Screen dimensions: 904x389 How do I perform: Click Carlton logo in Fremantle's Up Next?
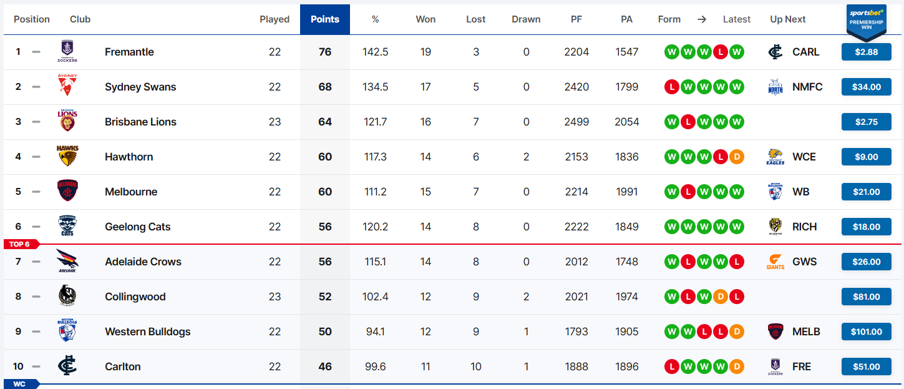775,52
